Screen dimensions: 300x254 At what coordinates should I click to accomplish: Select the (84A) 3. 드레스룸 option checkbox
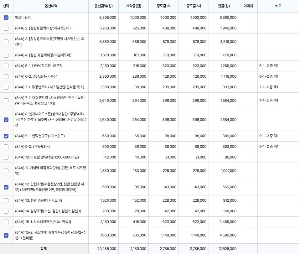(x=6, y=42)
